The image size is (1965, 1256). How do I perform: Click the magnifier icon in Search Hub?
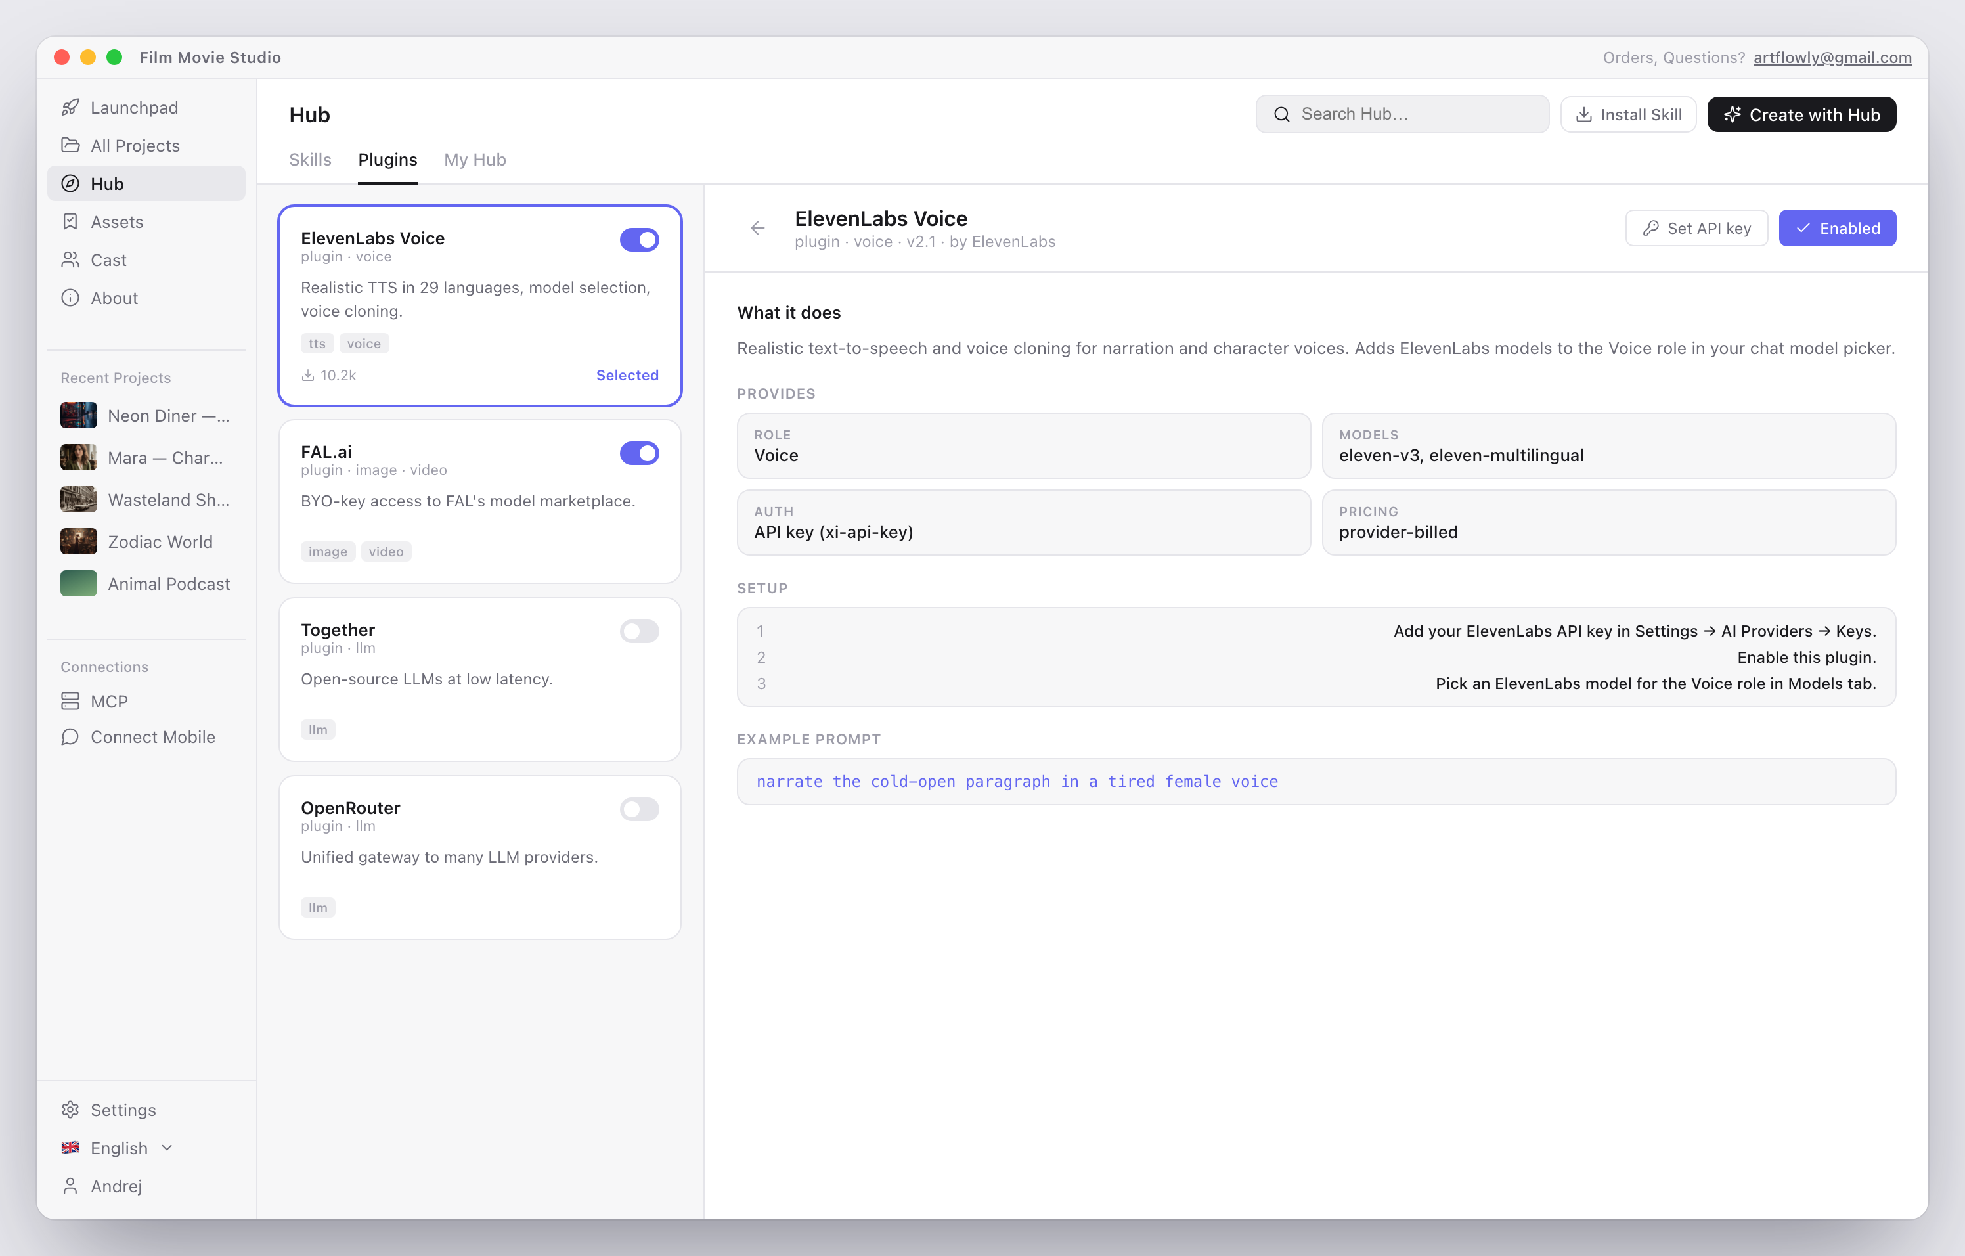[x=1282, y=114]
